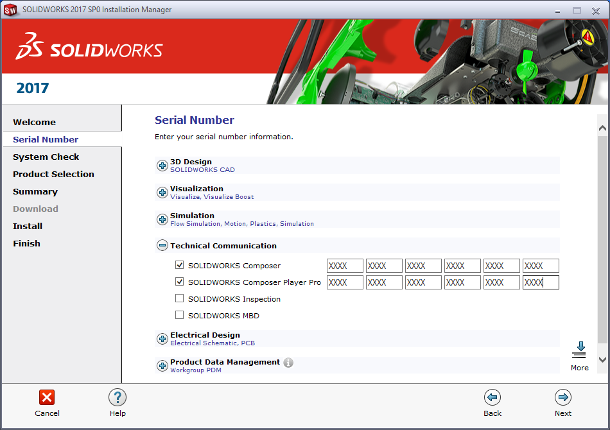
Task: Close the Installation Manager window
Action: (596, 11)
